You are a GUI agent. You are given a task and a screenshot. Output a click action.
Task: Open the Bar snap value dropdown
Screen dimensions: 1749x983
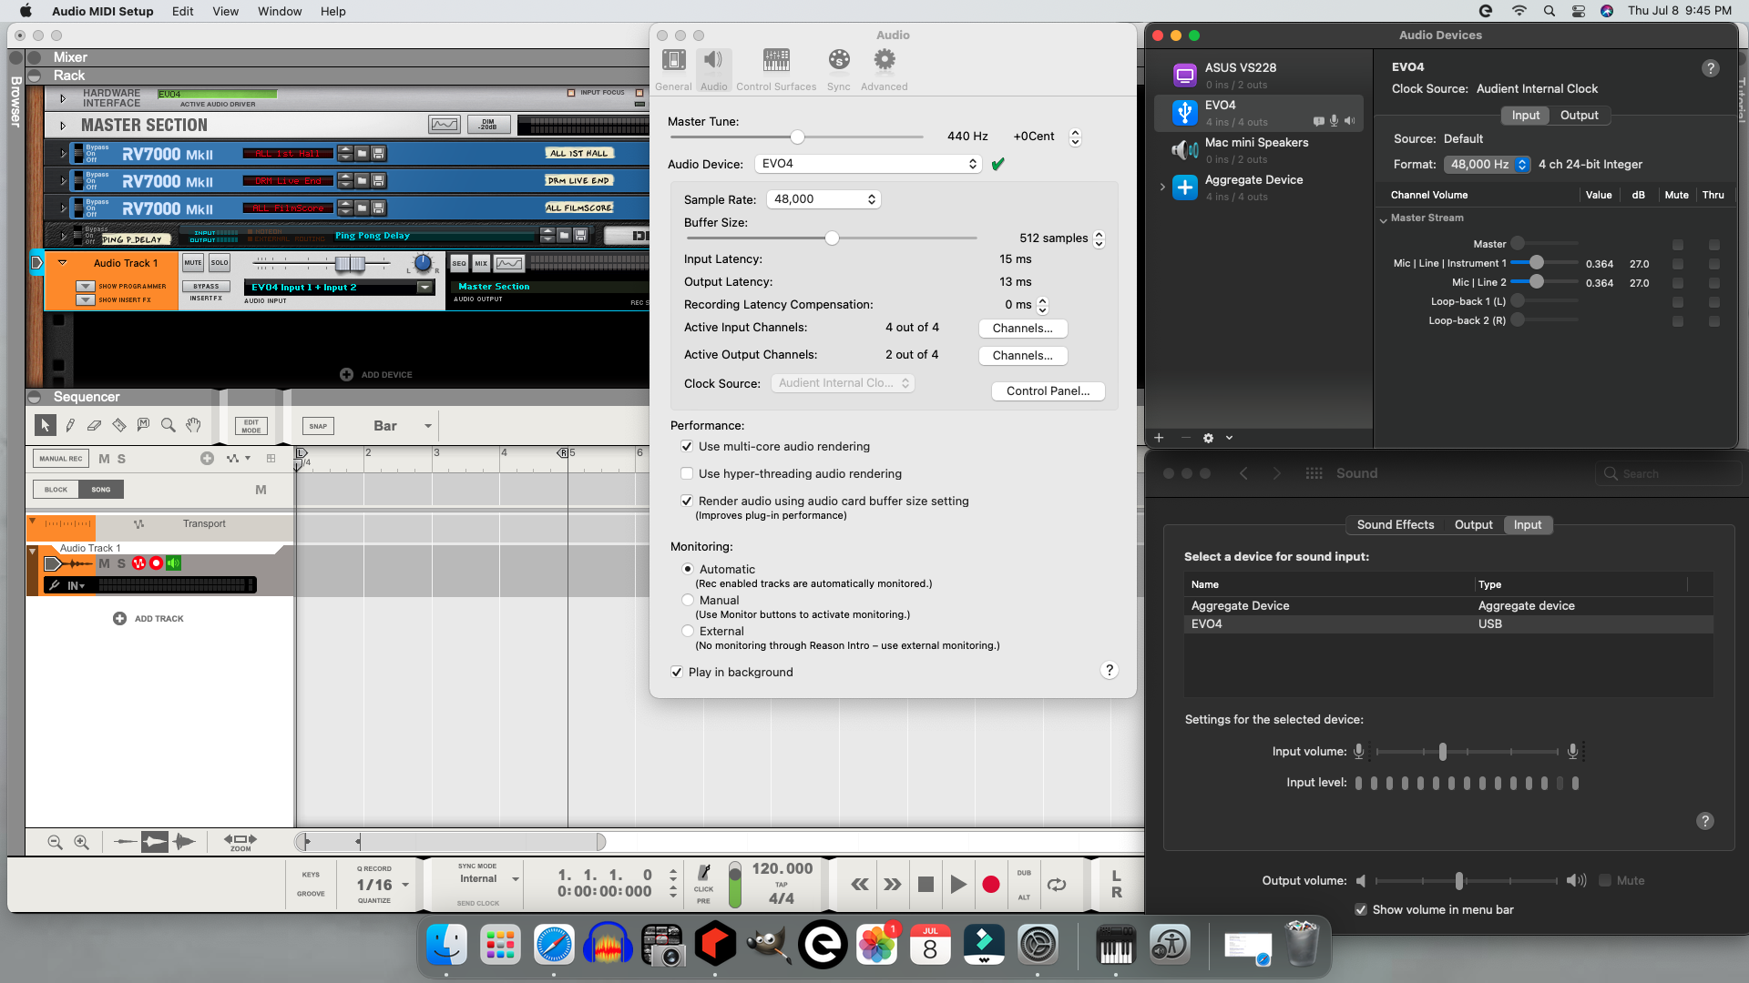click(401, 426)
